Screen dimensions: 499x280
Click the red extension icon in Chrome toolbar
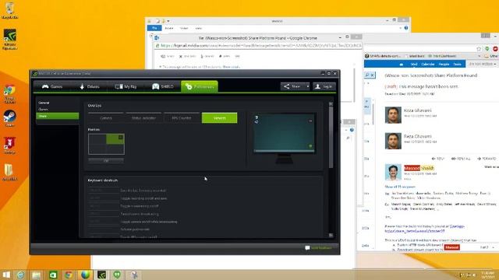pos(496,49)
